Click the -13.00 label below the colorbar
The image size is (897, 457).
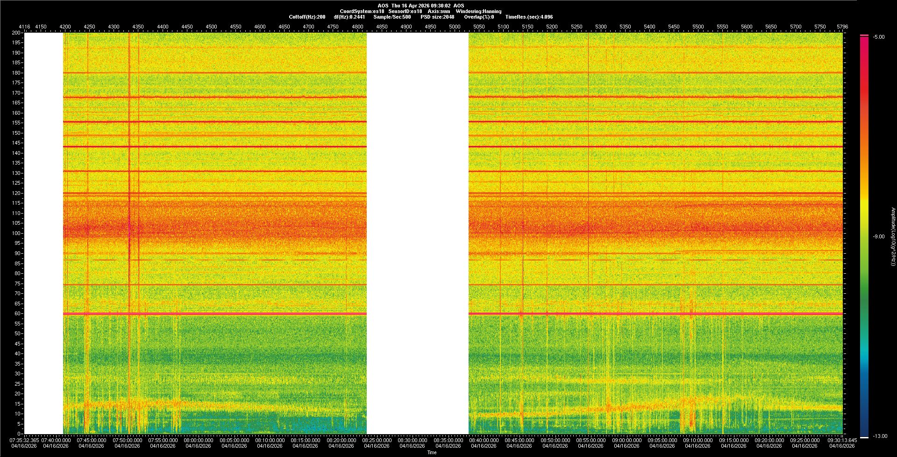click(x=880, y=436)
